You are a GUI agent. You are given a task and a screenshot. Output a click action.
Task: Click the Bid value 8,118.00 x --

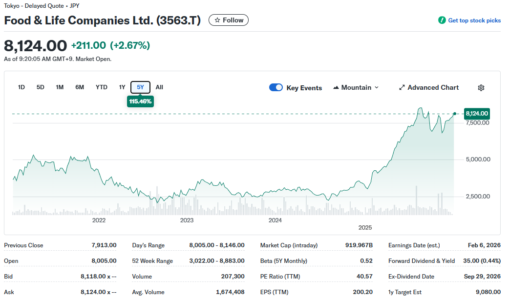[99, 276]
